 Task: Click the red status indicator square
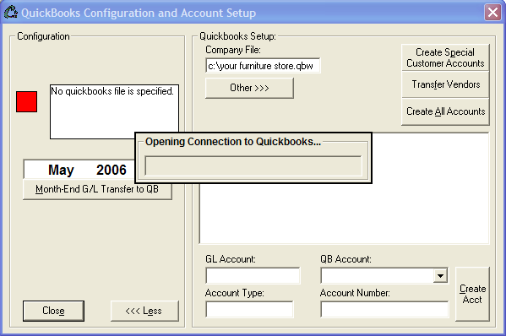point(26,101)
